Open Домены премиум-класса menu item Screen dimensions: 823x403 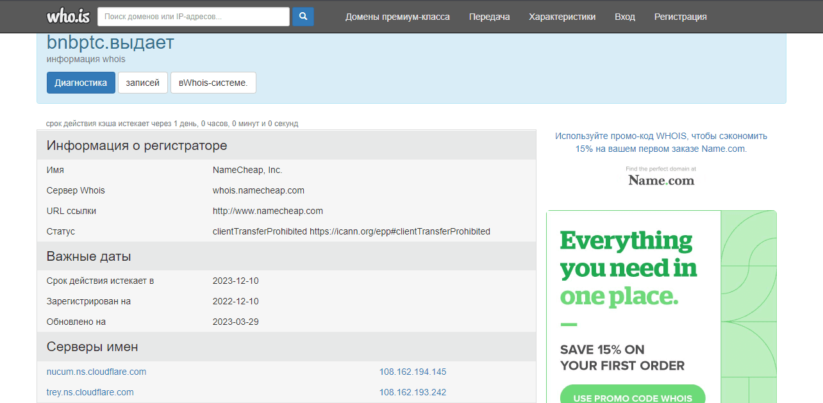(397, 17)
